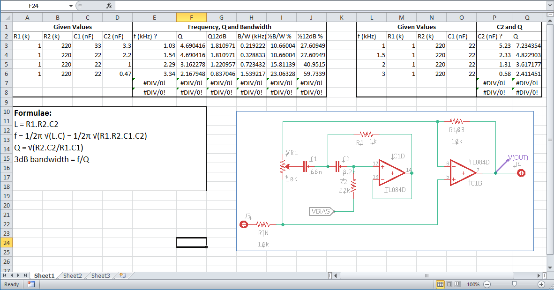
Task: Switch to the Sheet3 tab
Action: click(101, 276)
